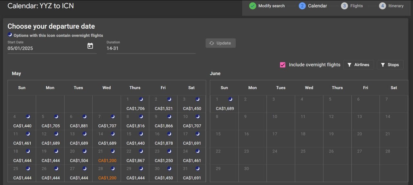
Task: Select May 22 fare CA$1,867
Action: pyautogui.click(x=136, y=161)
